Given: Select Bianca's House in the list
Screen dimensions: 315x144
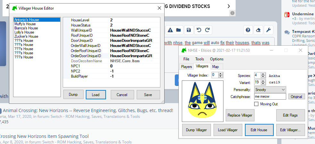Looking at the screenshot, I should 37,28.
